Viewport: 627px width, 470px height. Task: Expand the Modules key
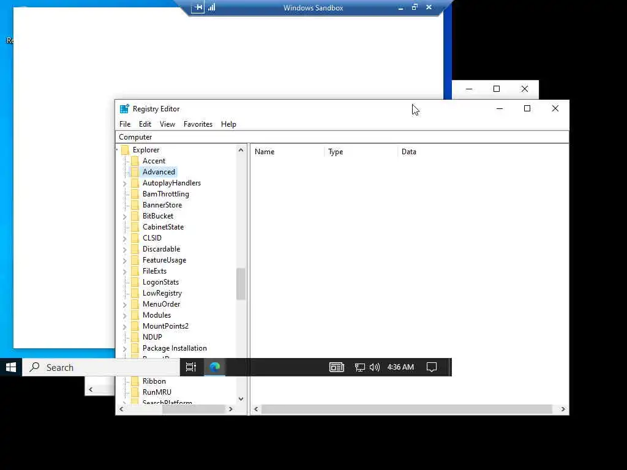(x=125, y=316)
